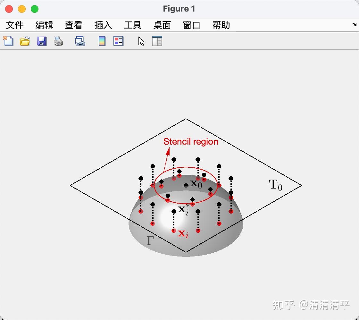
Task: Open the Plot Browser panel
Action: point(157,41)
